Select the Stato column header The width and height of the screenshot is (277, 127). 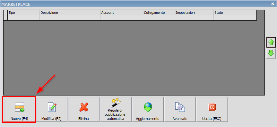[x=235, y=13]
